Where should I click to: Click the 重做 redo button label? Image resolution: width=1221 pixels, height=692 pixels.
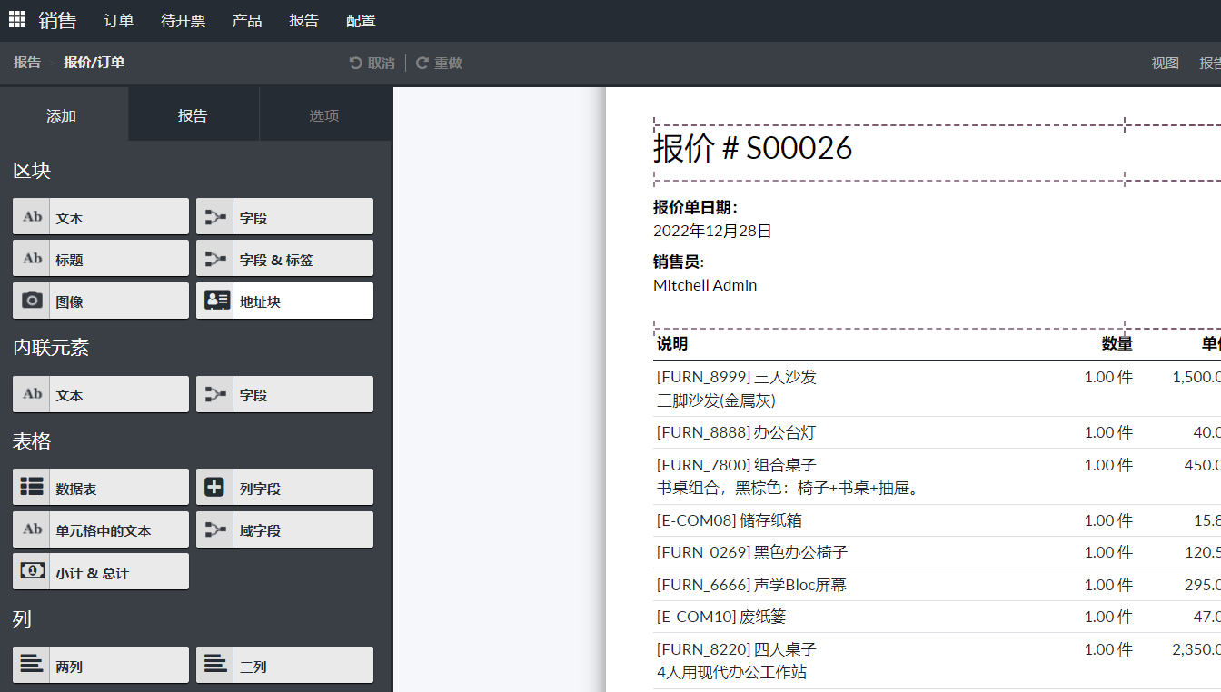(448, 63)
